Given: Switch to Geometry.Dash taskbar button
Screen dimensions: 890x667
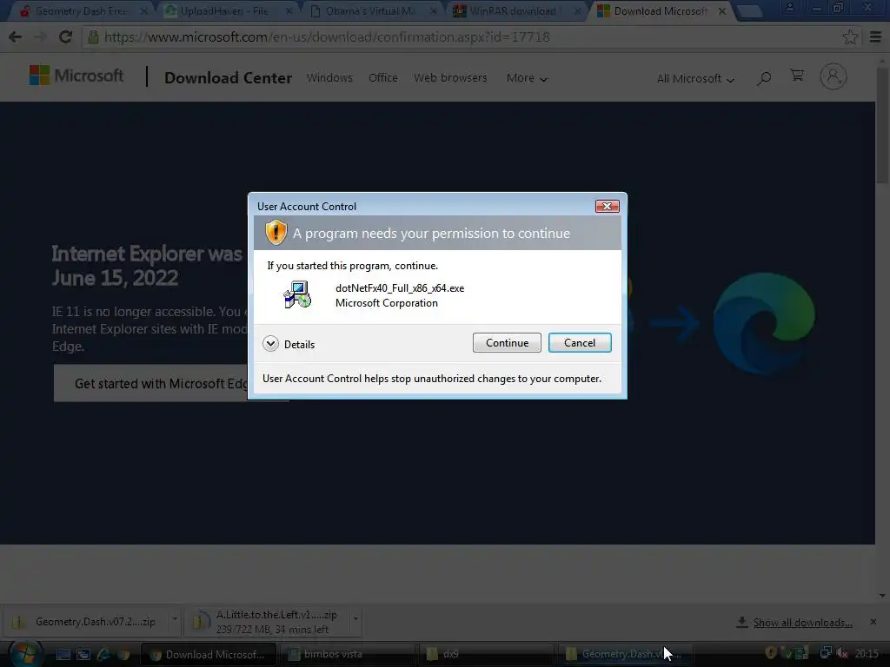Looking at the screenshot, I should click(x=627, y=655).
